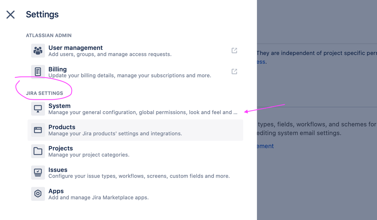Select the Products menu entry
The height and width of the screenshot is (220, 377).
[135, 130]
